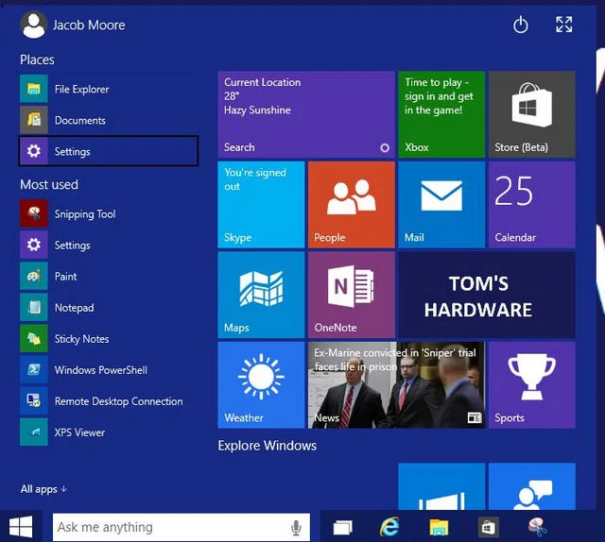Click the Jacob Moore user name
605x542 pixels.
click(89, 25)
